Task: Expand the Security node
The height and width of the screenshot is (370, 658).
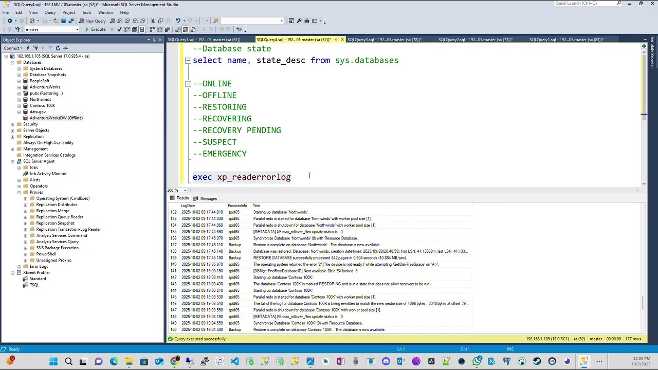Action: [12, 124]
